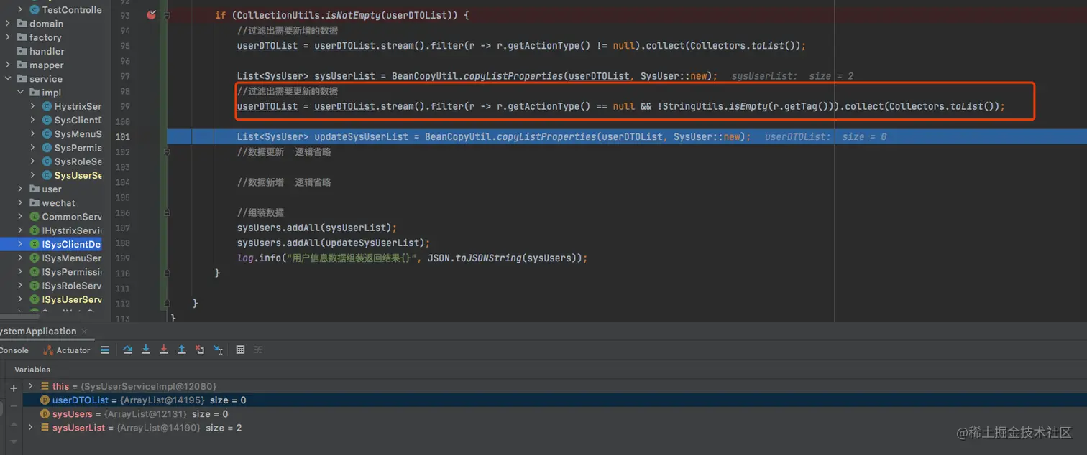1087x455 pixels.
Task: Click the 'sysUsers.addAll(sysUserList);' code line
Action: tap(317, 227)
